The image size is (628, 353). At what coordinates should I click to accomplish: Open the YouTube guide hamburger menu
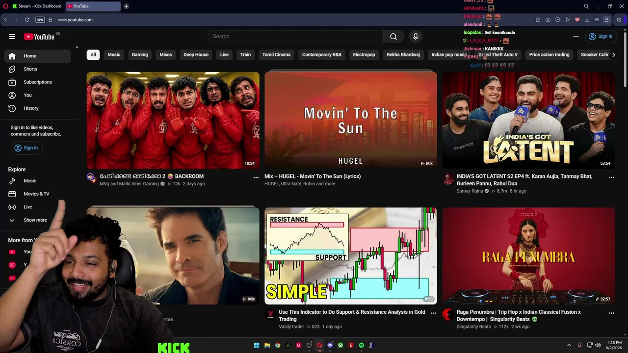(x=12, y=36)
